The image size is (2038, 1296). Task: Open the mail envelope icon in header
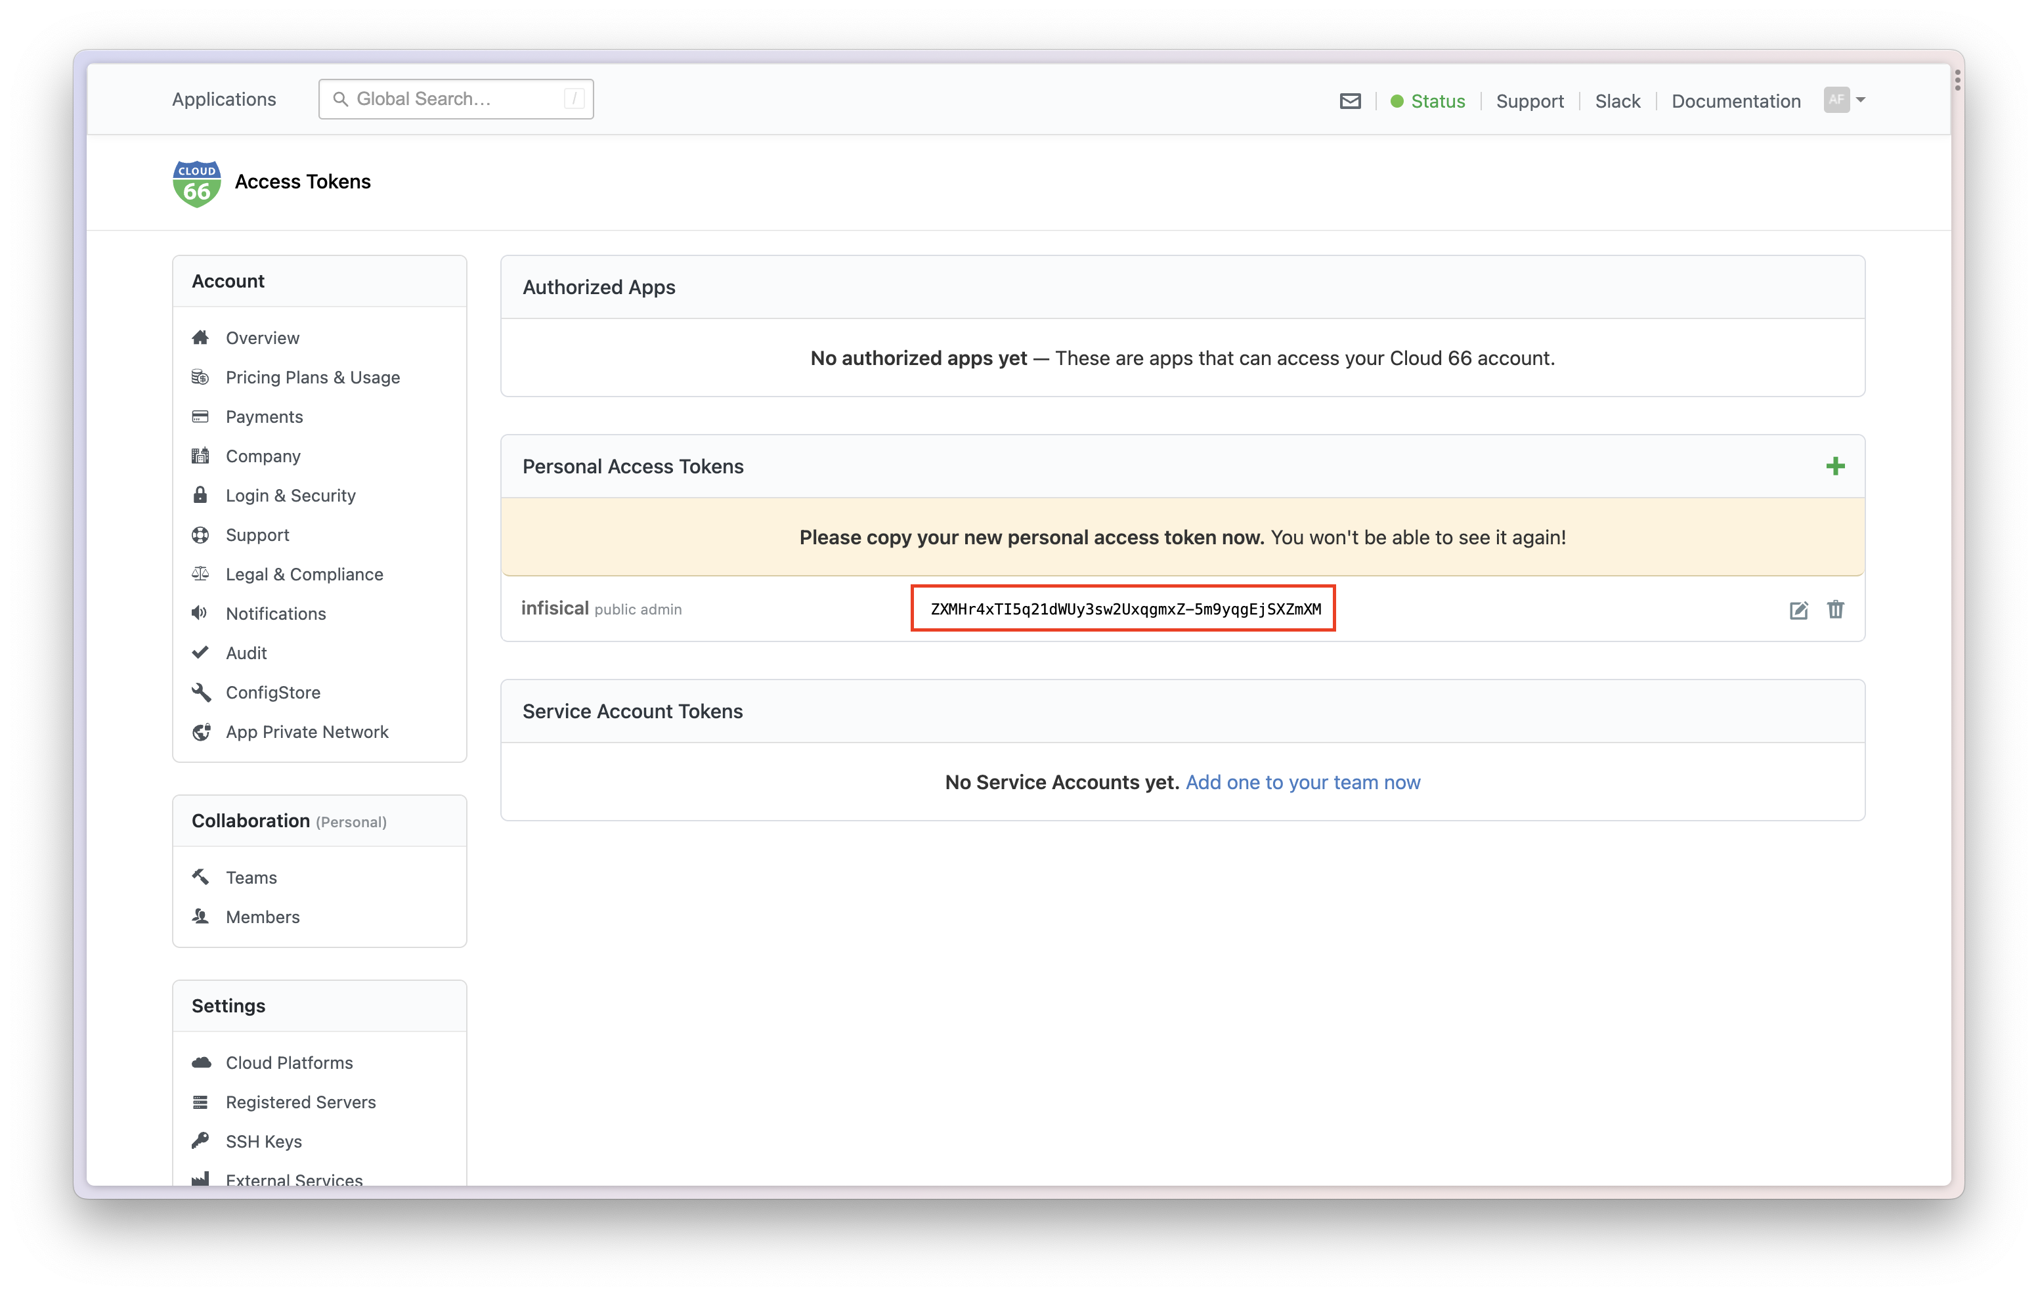pyautogui.click(x=1350, y=100)
